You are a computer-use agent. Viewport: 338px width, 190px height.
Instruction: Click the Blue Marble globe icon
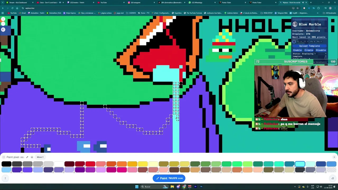[295, 24]
